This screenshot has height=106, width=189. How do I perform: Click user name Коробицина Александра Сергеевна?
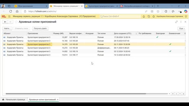(170, 16)
